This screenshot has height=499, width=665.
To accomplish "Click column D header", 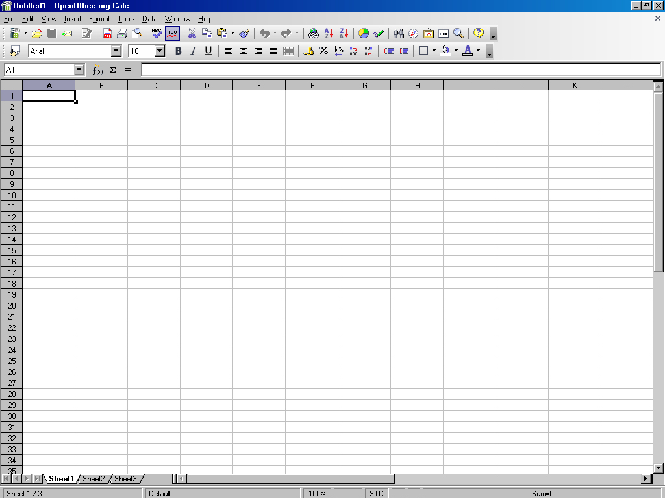I will (207, 85).
